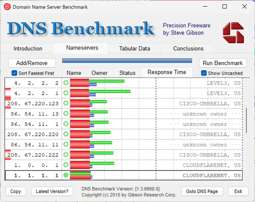Select the Response Time sub-tab

point(167,72)
